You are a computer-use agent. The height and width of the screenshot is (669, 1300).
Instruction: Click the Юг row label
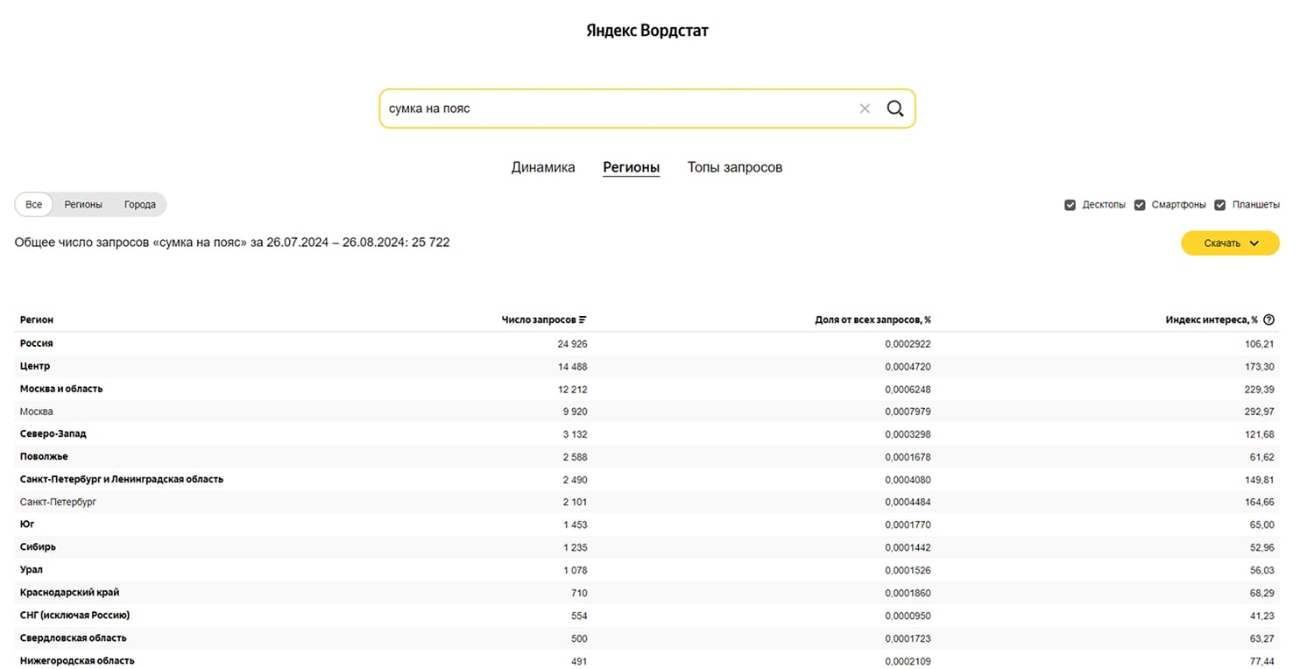tap(27, 525)
